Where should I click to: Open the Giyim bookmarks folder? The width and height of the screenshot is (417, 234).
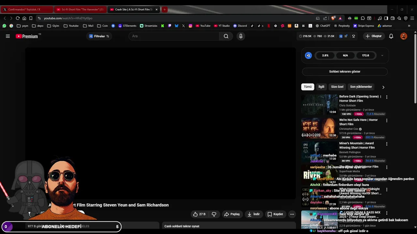click(x=53, y=26)
